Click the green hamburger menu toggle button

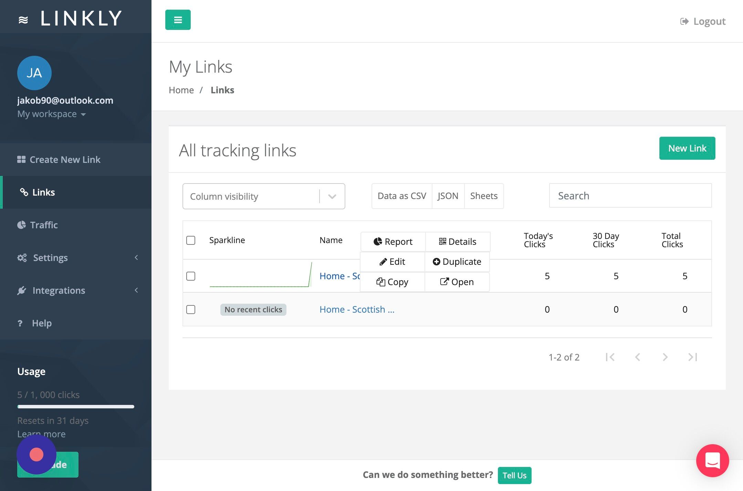178,20
